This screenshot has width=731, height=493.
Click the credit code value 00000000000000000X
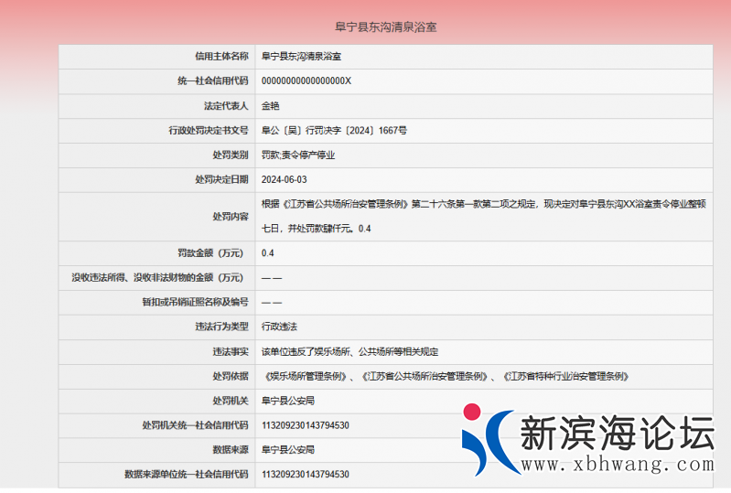click(x=306, y=81)
